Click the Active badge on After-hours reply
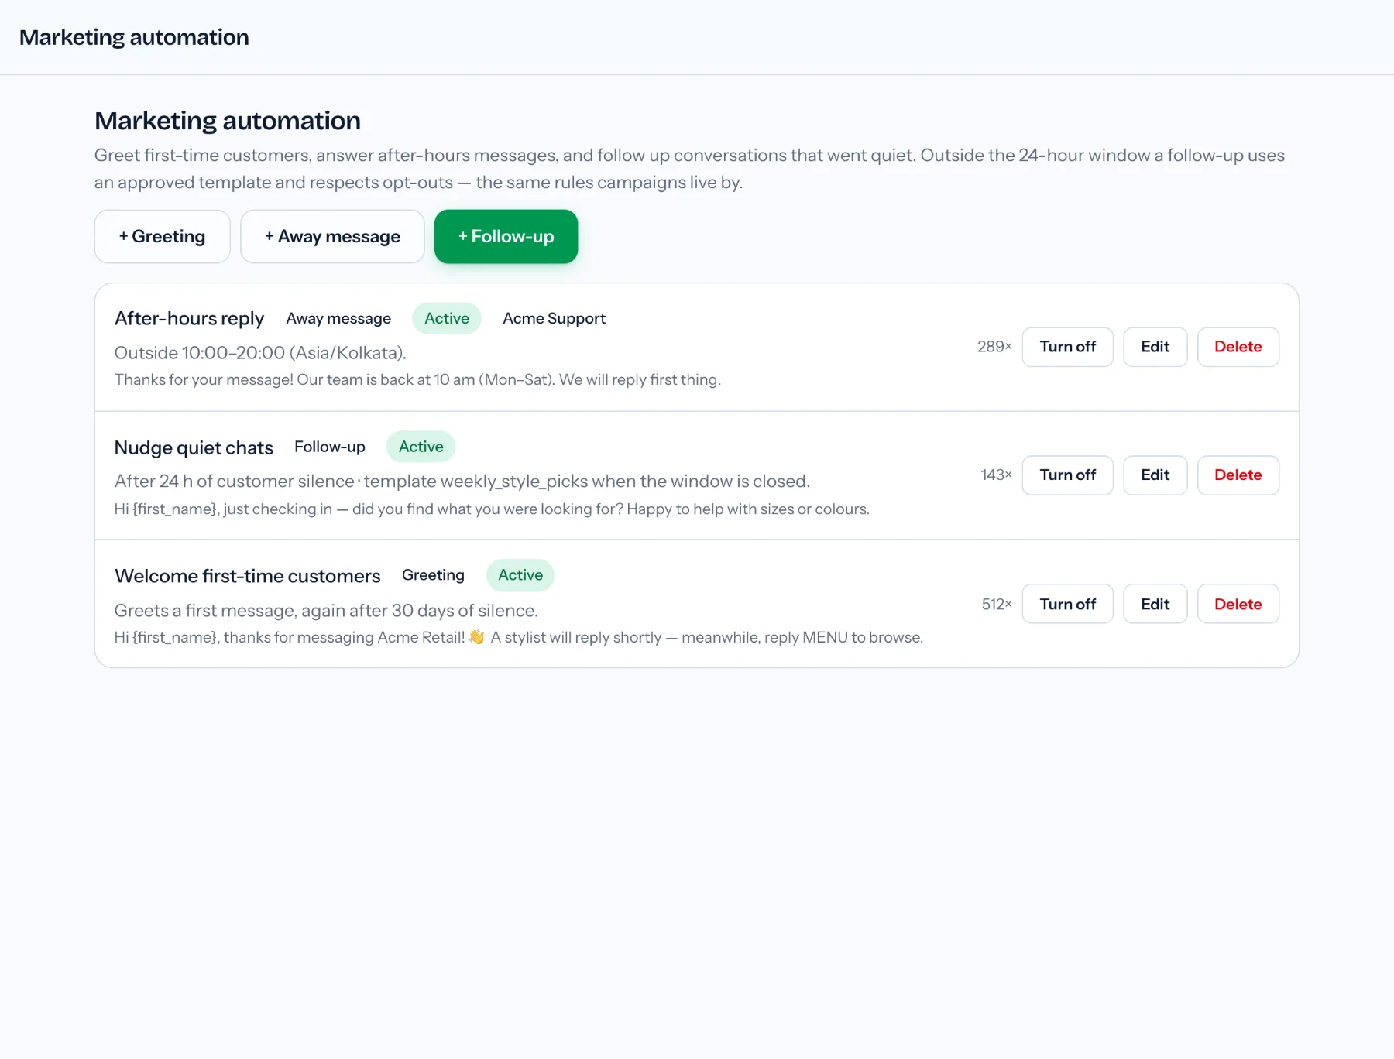 click(447, 318)
